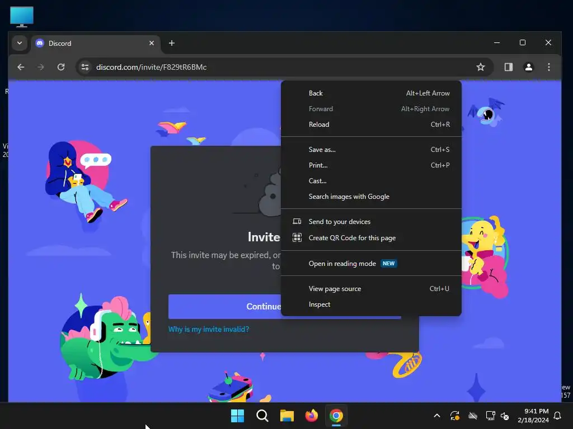
Task: Open a new tab with the plus button
Action: (x=171, y=43)
